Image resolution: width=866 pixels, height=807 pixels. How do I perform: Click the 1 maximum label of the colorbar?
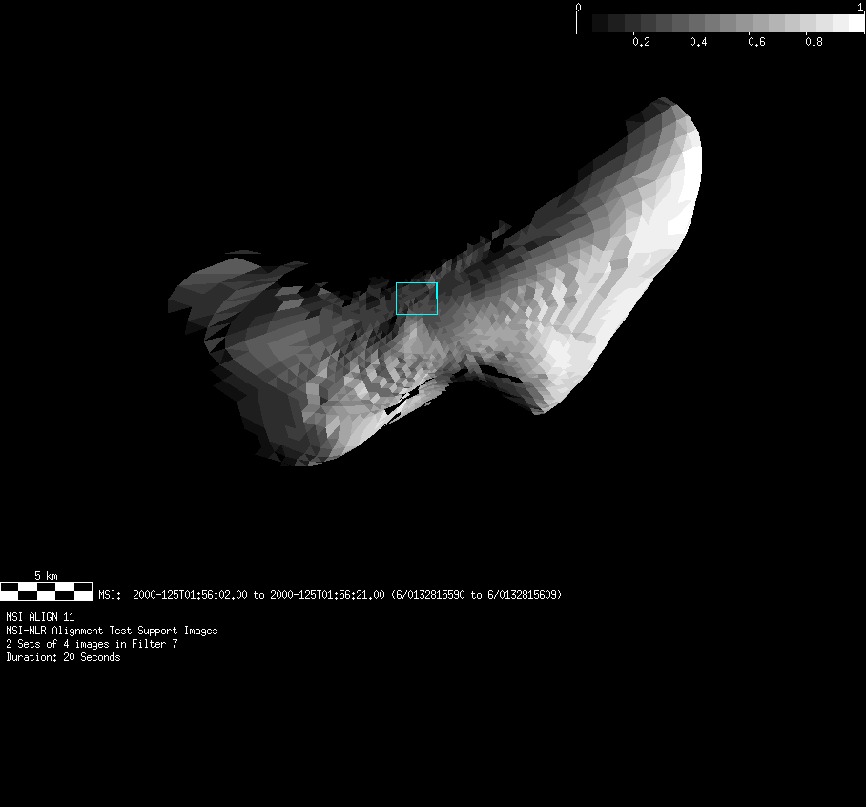click(x=860, y=7)
